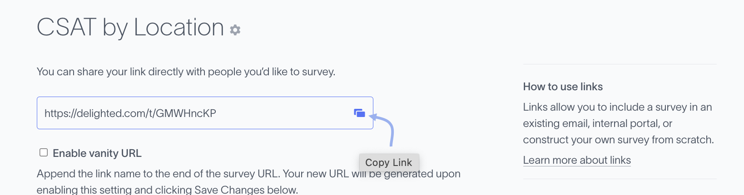Click the vanity URL description paragraph
744x195 pixels.
pos(248,181)
